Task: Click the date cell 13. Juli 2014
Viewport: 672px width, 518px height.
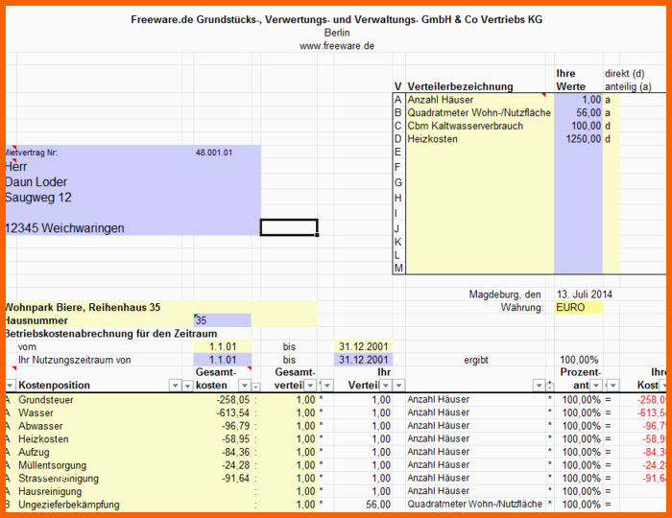Action: [x=584, y=294]
